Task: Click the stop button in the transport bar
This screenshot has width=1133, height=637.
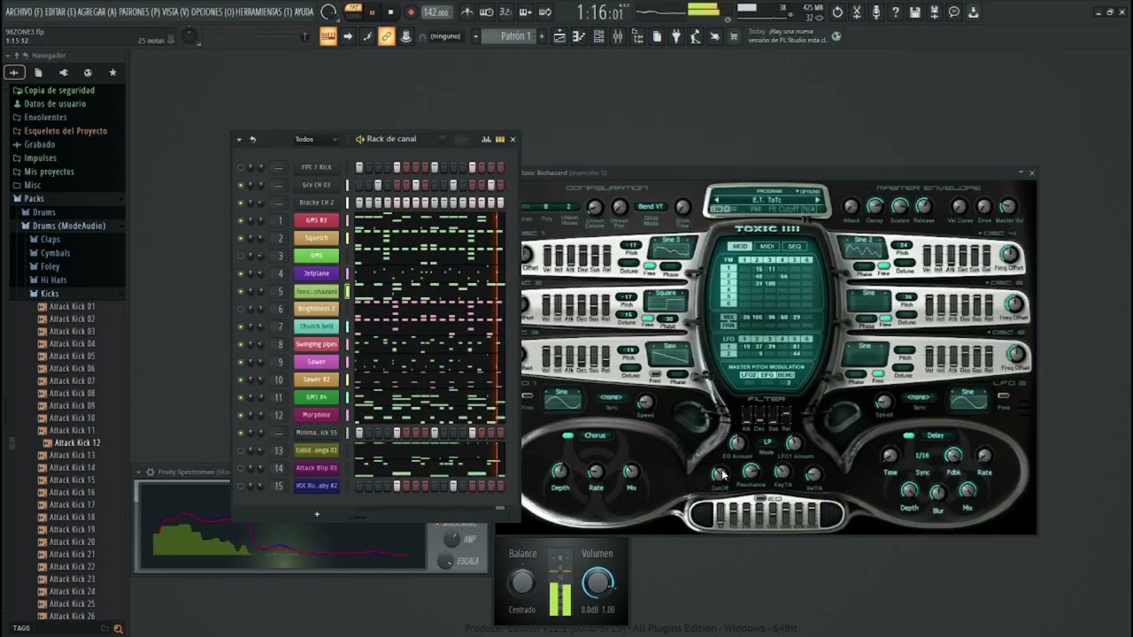Action: [390, 12]
